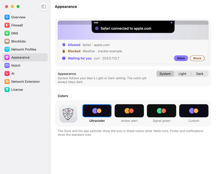Click the 'Waiting for you' status text

[x=80, y=58]
